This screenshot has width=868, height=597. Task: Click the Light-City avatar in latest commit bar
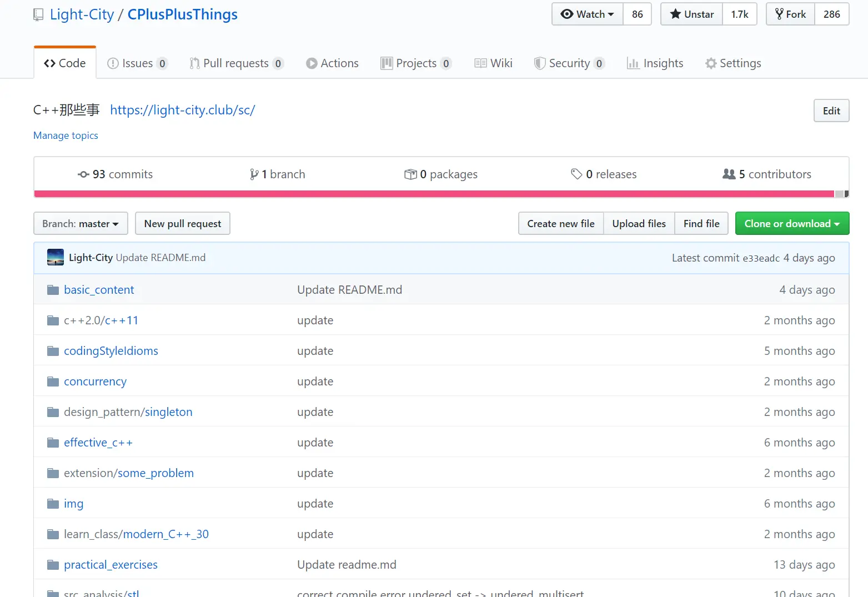pyautogui.click(x=56, y=258)
